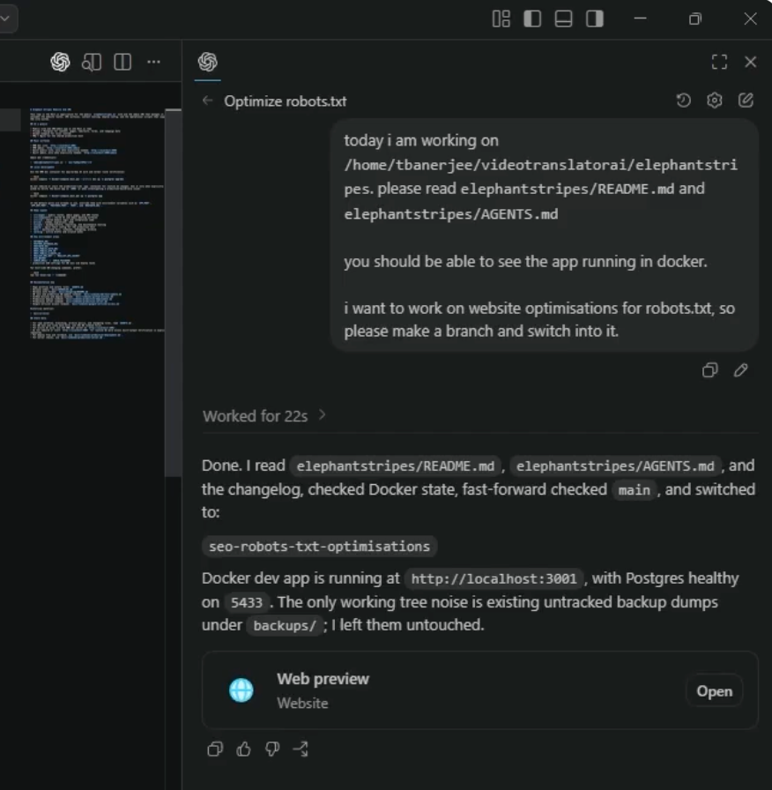This screenshot has height=790, width=772.
Task: Restore down the application window
Action: pos(695,19)
